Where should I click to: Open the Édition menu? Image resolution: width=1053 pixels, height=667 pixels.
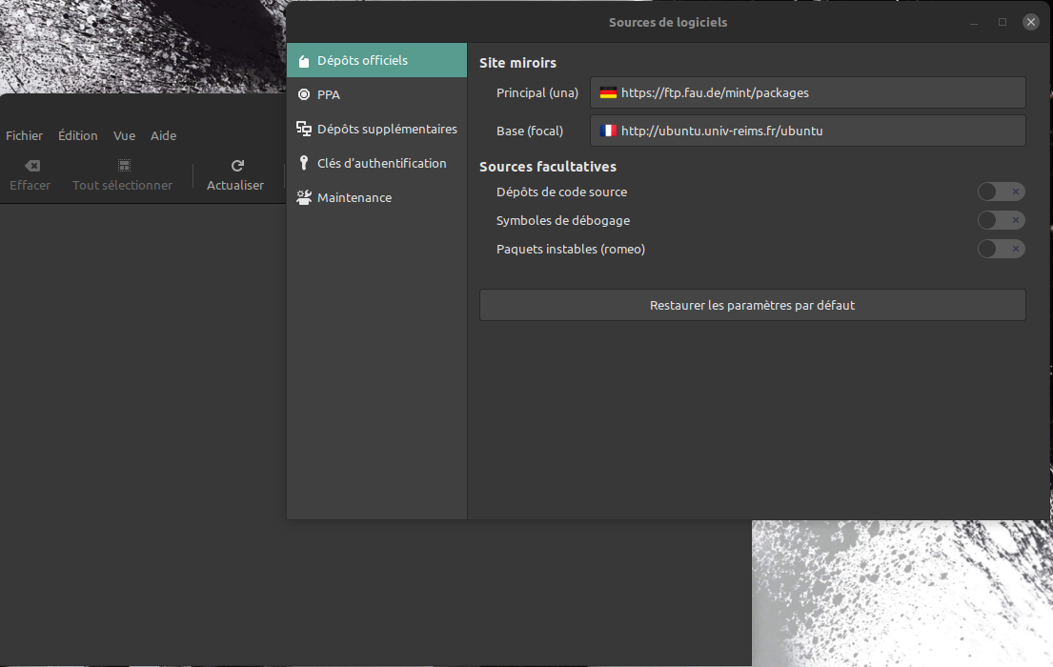pyautogui.click(x=77, y=135)
